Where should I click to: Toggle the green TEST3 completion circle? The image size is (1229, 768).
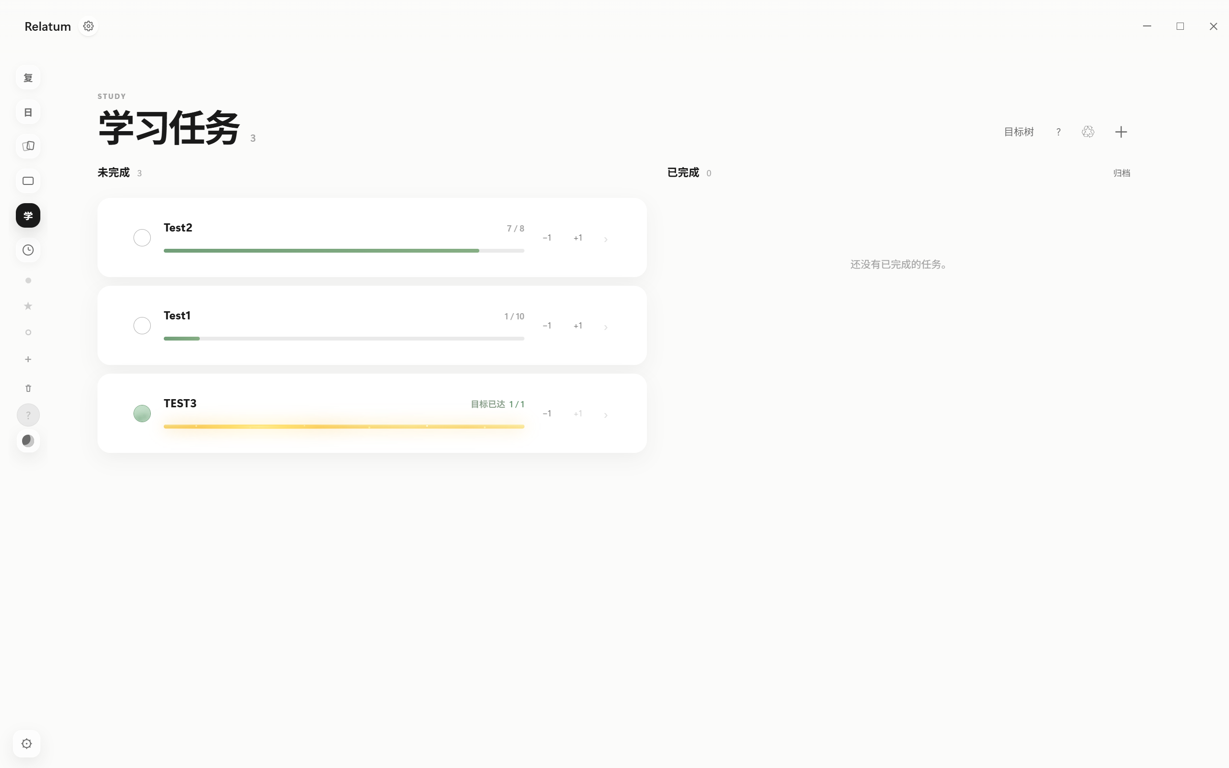click(142, 414)
